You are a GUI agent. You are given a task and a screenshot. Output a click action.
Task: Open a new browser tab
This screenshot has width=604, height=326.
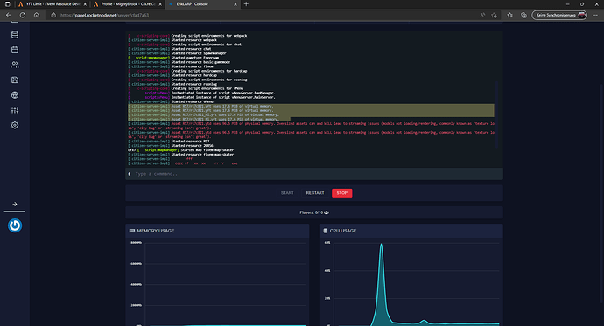click(x=246, y=4)
